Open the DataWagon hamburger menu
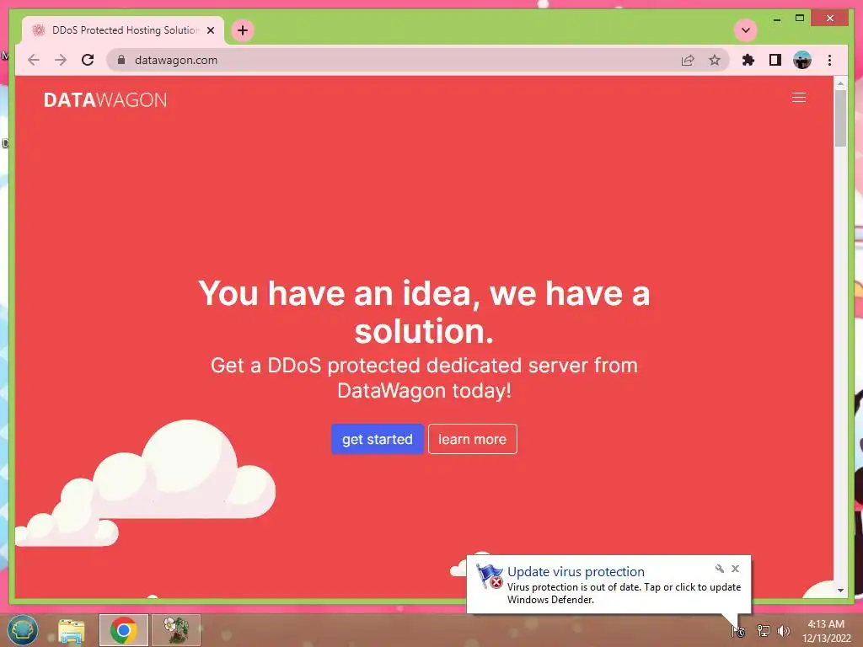Screen dimensions: 863x647 coord(799,98)
